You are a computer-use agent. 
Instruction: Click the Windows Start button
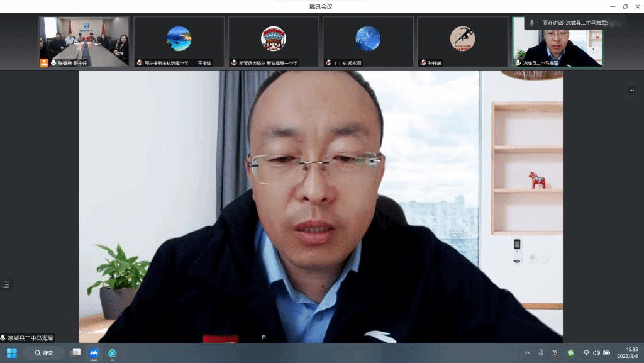tap(12, 353)
